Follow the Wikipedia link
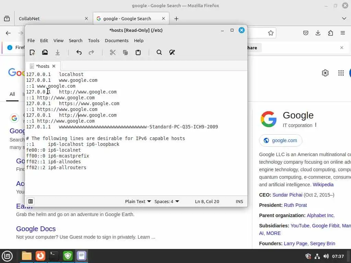 point(323,185)
